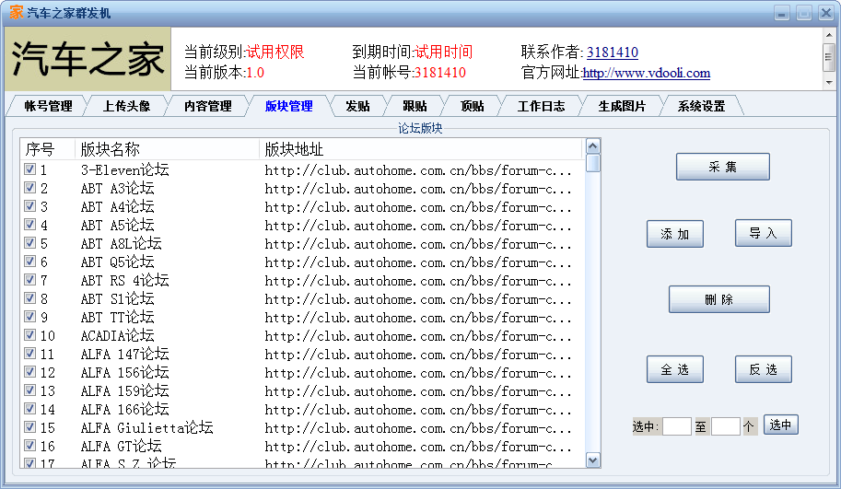
Task: Uncheck the ALFA 159论坛 checkbox
Action: tap(29, 390)
